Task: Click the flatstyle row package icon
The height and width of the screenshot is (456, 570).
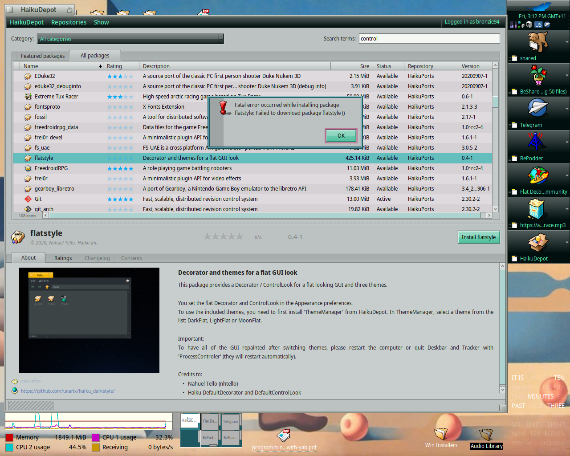Action: tap(28, 158)
